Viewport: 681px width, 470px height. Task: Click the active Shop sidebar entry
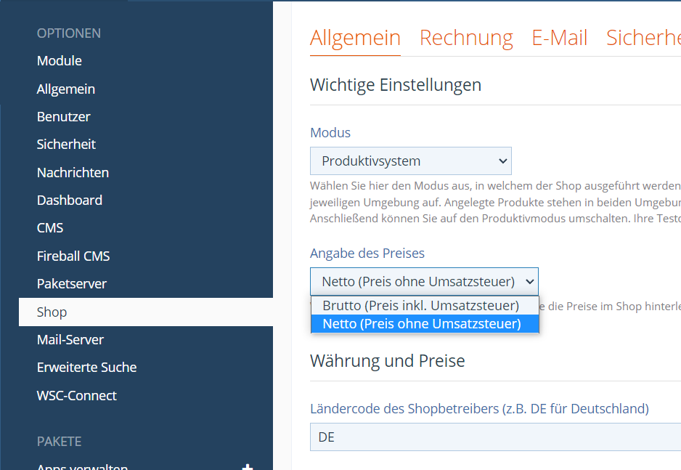pyautogui.click(x=52, y=312)
